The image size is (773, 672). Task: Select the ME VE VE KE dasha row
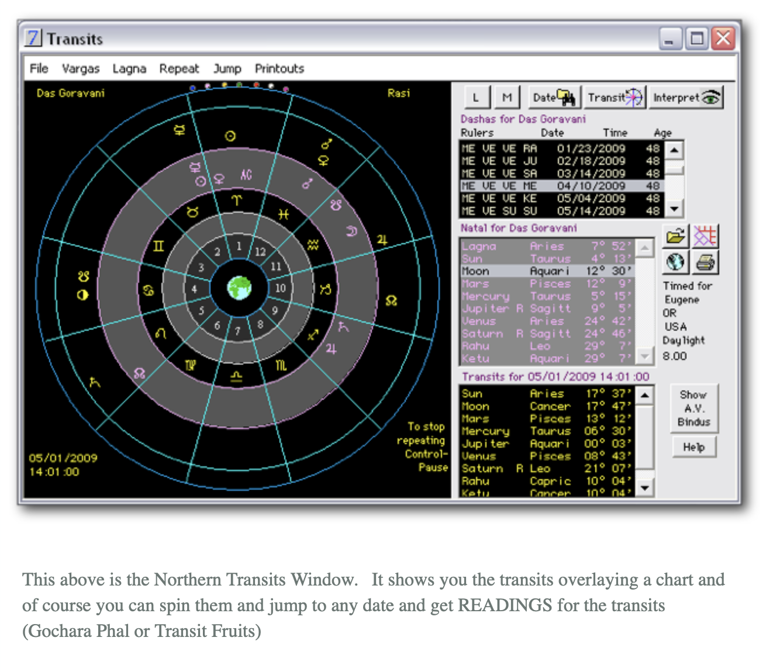point(561,198)
